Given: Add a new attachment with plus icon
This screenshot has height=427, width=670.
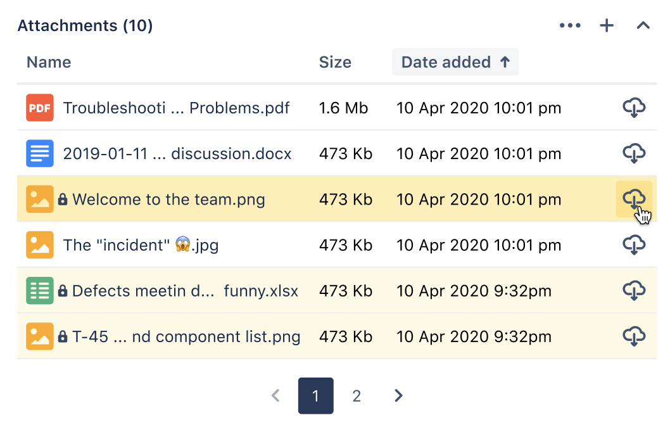Looking at the screenshot, I should [x=606, y=25].
